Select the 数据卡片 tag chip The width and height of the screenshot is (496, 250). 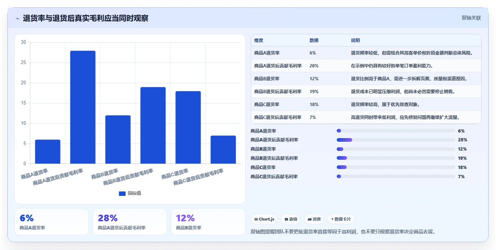[341, 219]
